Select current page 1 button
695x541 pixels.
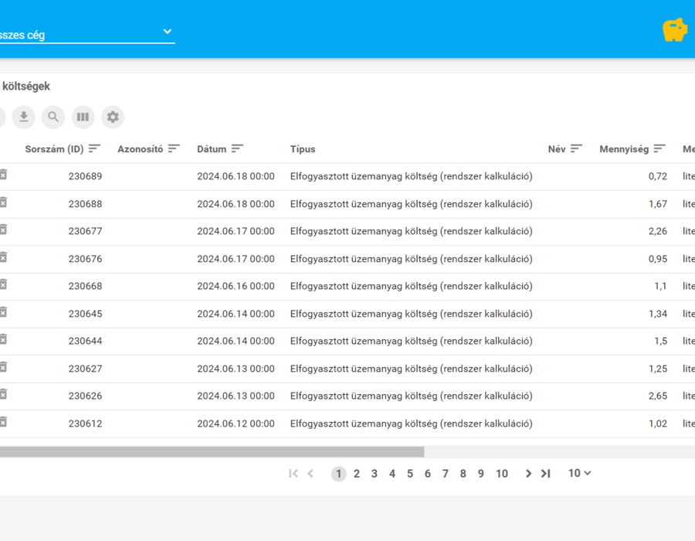pos(339,474)
